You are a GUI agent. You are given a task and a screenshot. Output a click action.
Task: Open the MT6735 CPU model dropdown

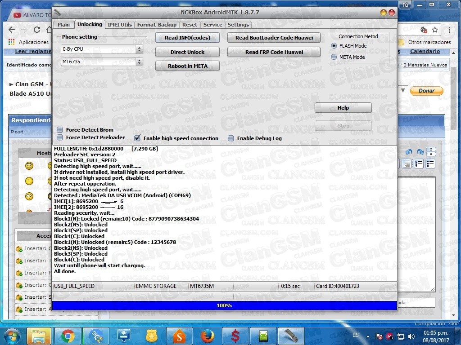[102, 62]
